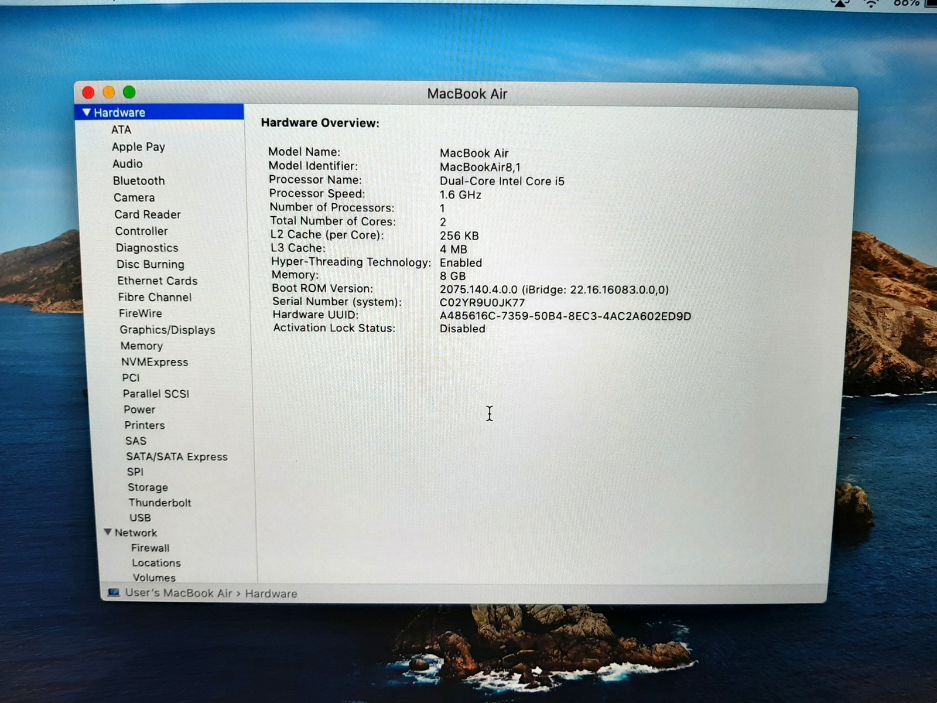Click the Model Identifier value MacBookAir8,1

pos(480,167)
